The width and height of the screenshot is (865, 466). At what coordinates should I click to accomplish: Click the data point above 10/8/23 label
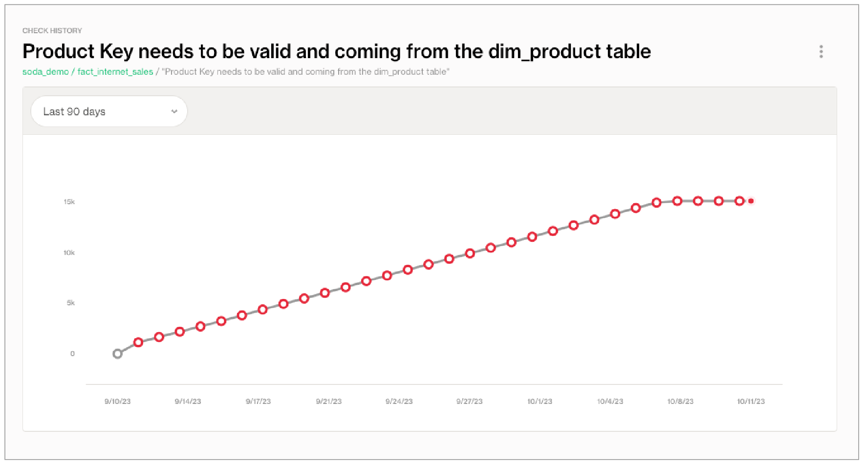(x=677, y=201)
